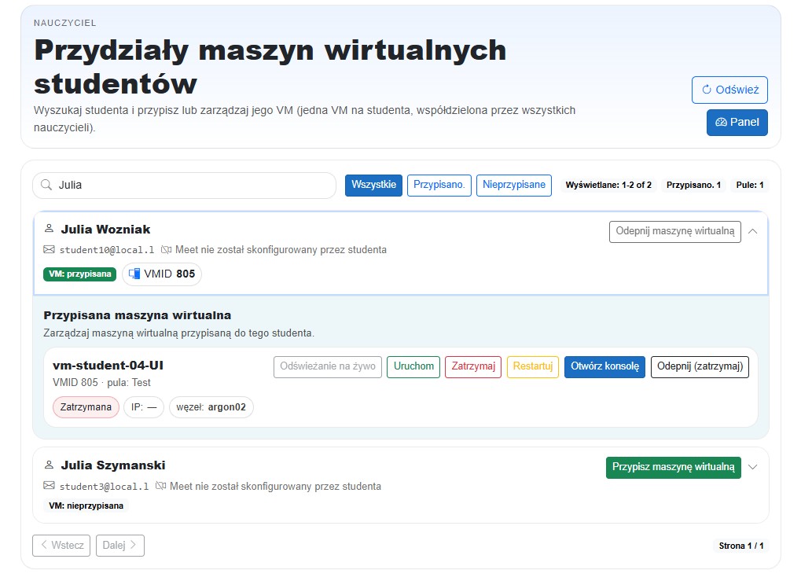Enable the Przypisano filter

tap(439, 185)
